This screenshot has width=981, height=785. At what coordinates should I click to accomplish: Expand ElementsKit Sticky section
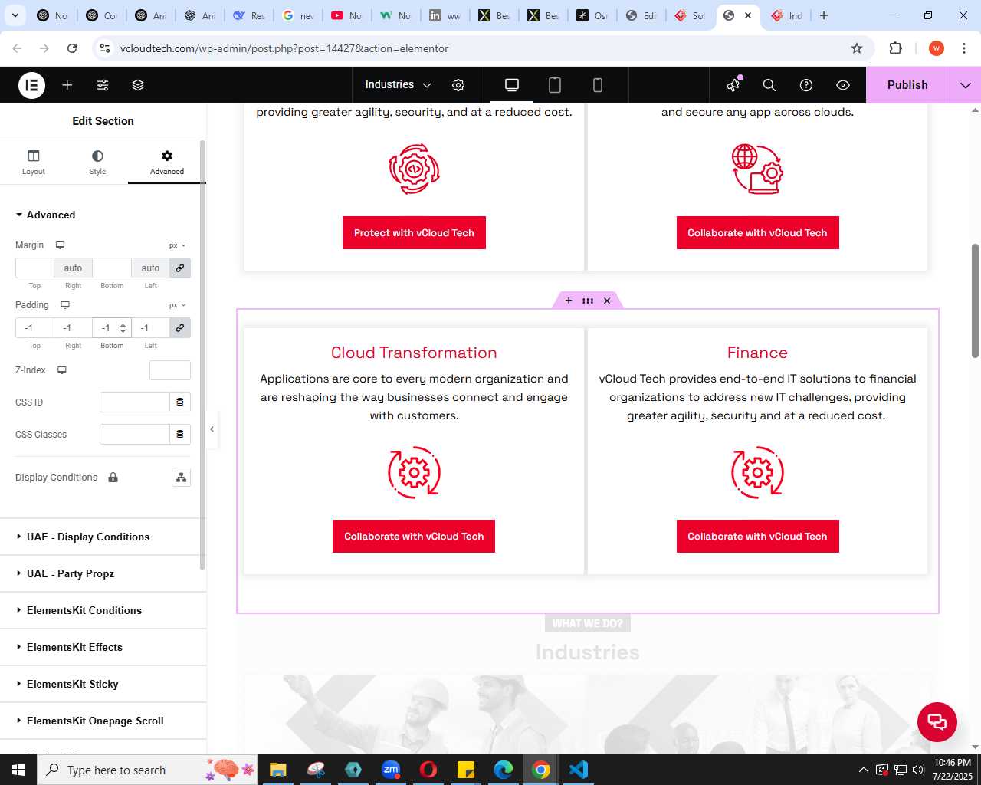tap(103, 684)
